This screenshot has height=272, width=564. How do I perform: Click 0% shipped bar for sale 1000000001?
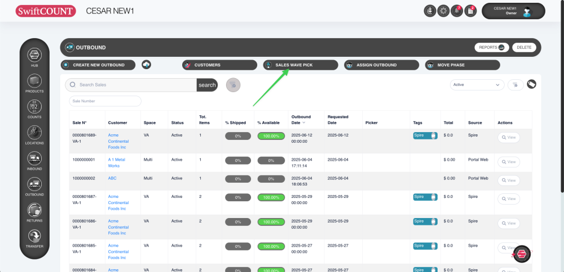pos(238,161)
